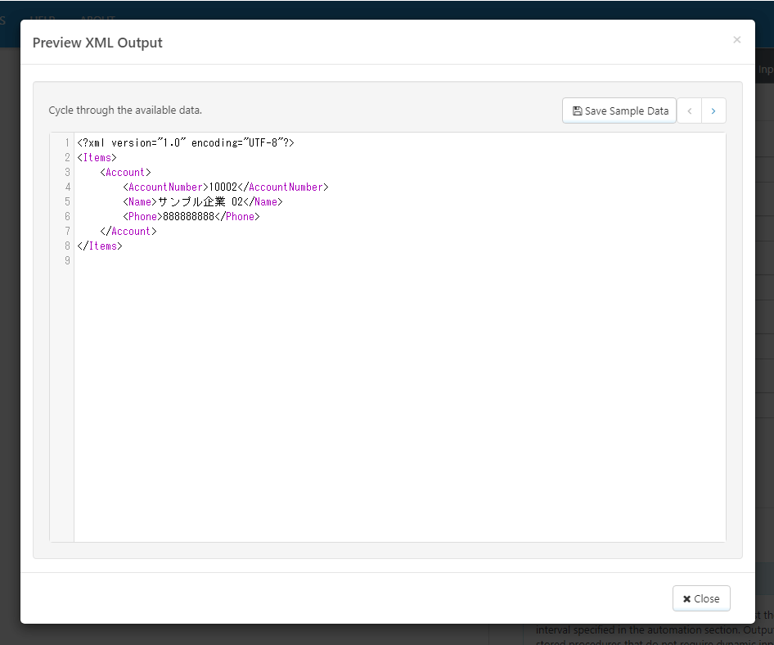Screen dimensions: 774x645
Task: Place cursor on opening Items tag
Action: click(97, 157)
